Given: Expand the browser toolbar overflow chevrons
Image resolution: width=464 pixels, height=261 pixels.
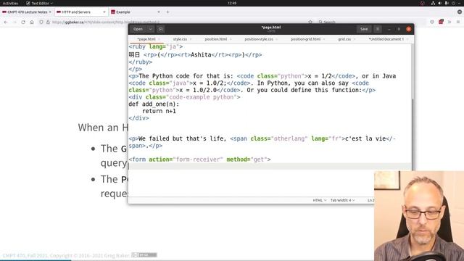Looking at the screenshot, I should [x=449, y=22].
